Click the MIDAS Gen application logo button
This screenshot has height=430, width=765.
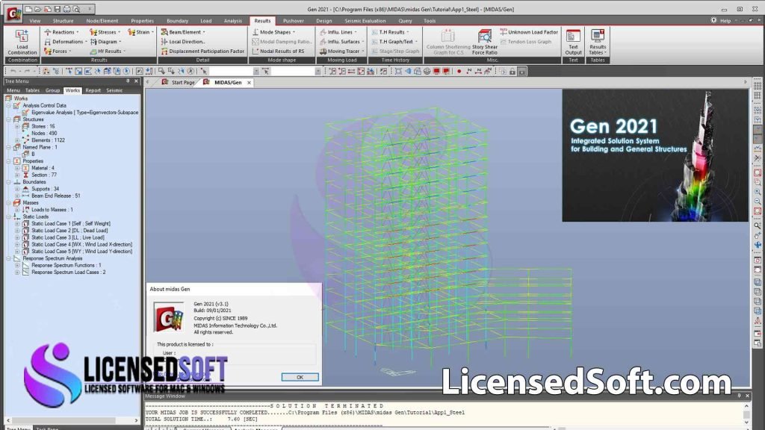coord(13,13)
